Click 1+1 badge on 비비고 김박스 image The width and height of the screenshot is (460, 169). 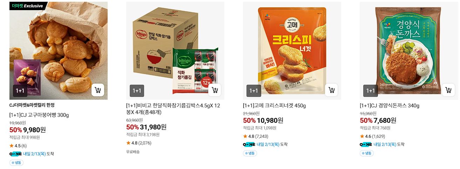(x=137, y=91)
